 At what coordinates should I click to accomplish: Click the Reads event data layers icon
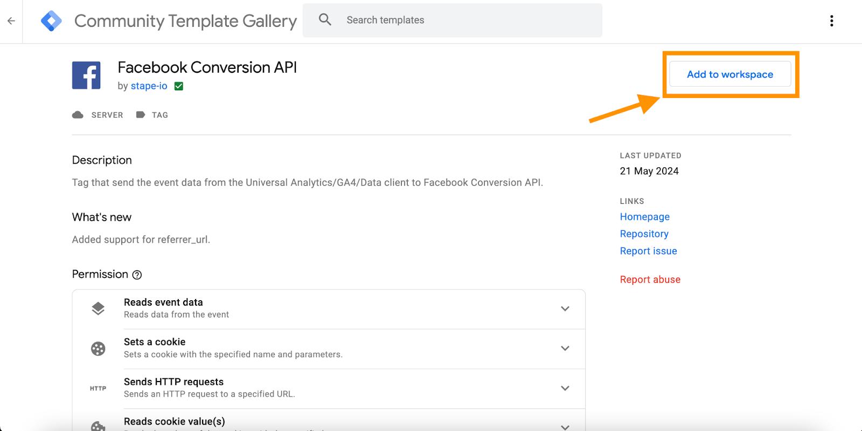click(98, 308)
